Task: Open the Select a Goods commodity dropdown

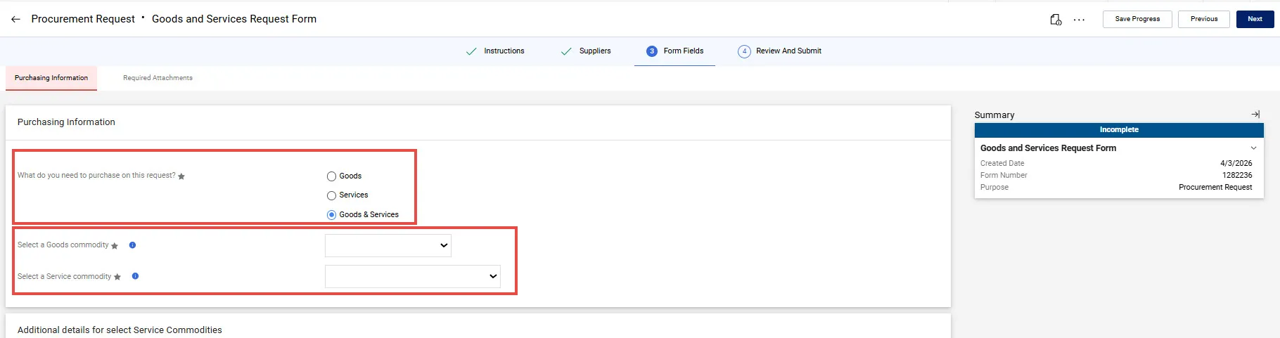Action: click(x=388, y=245)
